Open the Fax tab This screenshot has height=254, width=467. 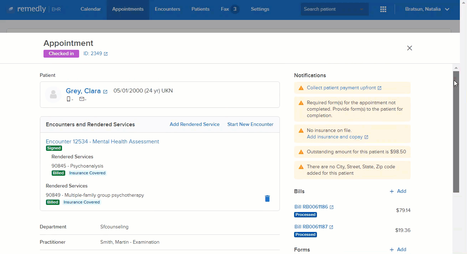pyautogui.click(x=225, y=9)
